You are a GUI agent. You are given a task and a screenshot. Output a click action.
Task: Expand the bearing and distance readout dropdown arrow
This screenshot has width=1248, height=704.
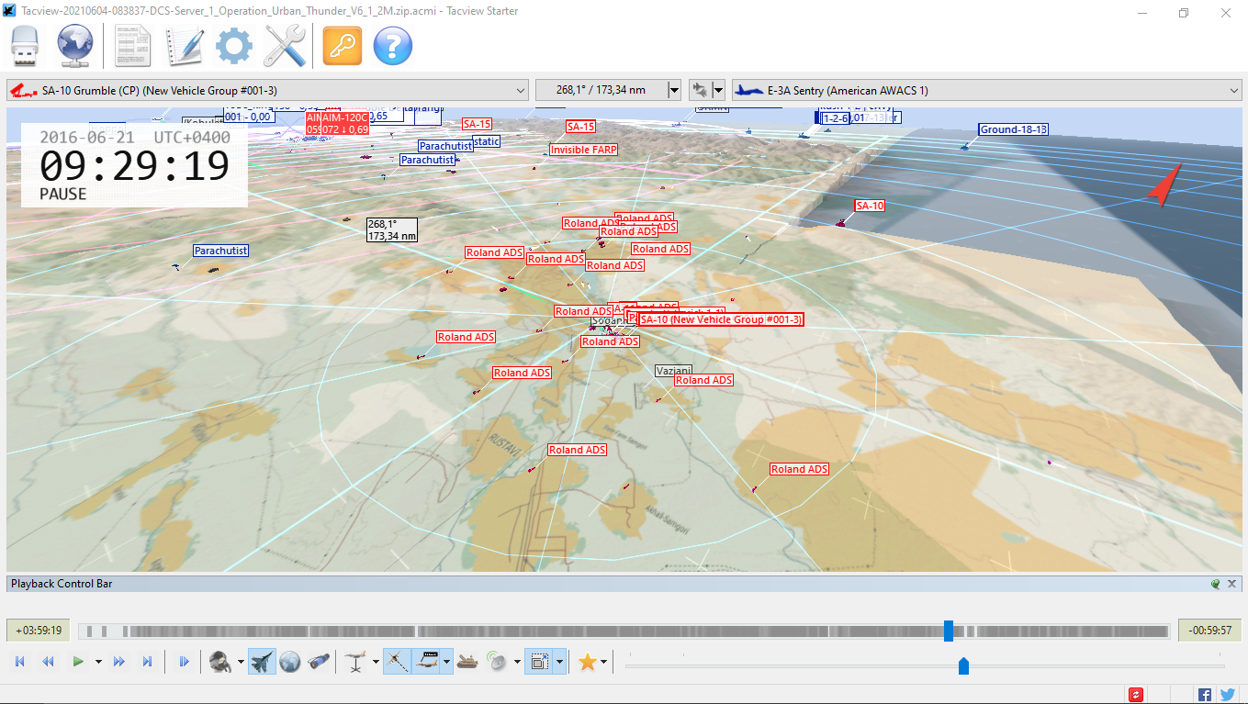point(675,90)
